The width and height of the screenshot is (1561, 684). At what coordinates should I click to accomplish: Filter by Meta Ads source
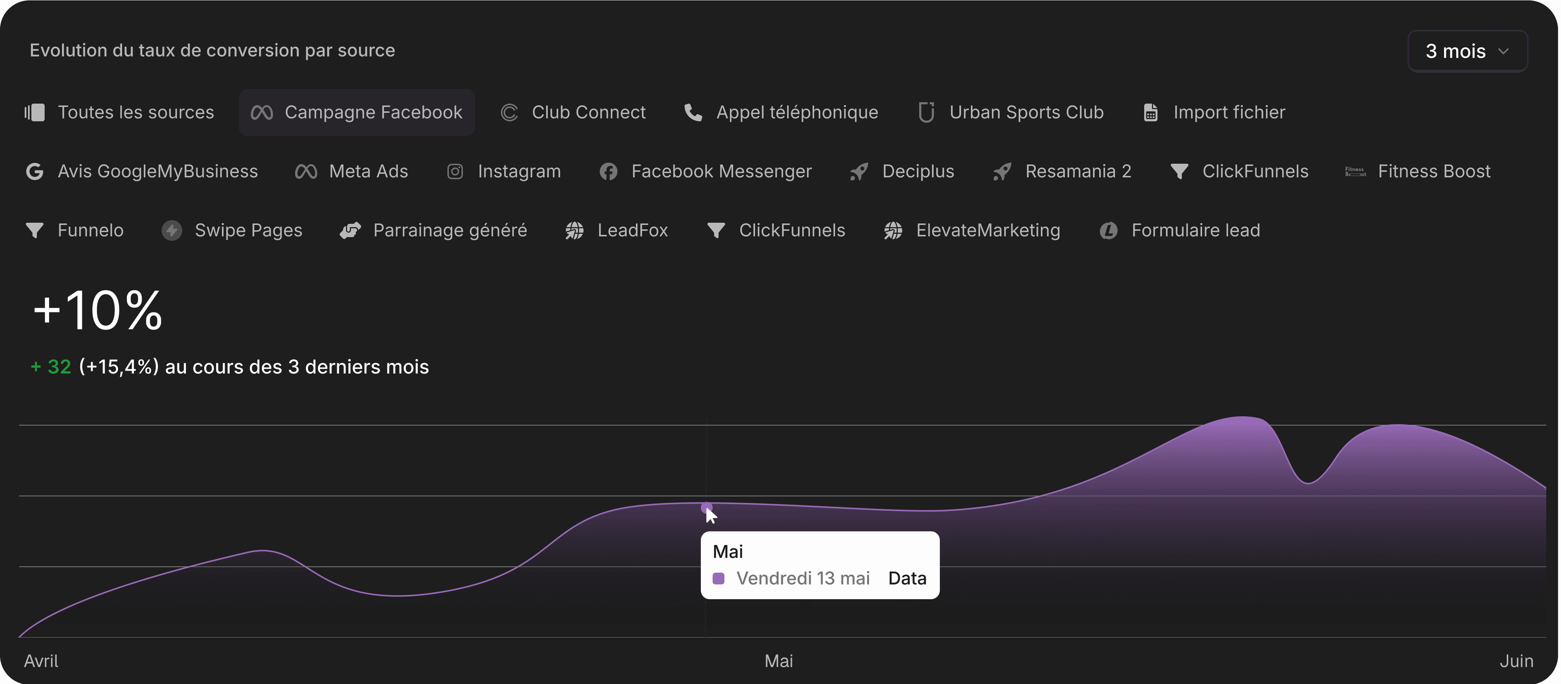(x=352, y=171)
